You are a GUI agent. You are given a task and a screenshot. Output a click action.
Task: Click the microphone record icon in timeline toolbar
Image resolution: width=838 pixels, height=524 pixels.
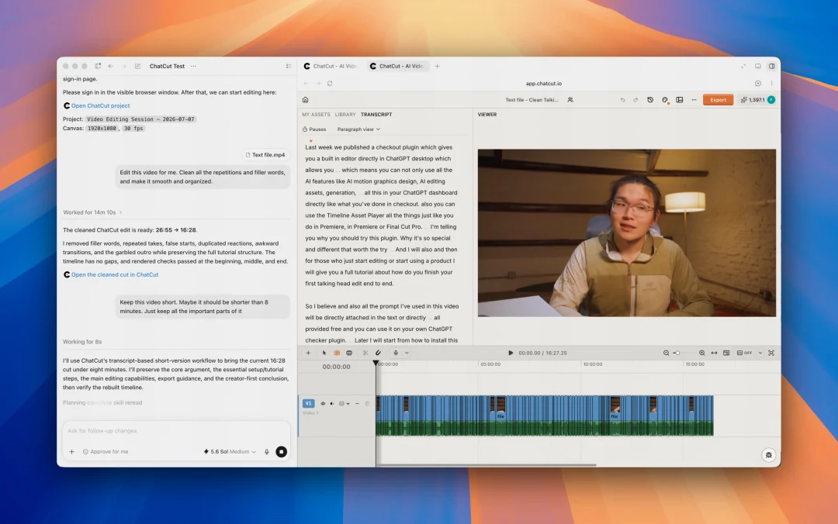[x=396, y=353]
